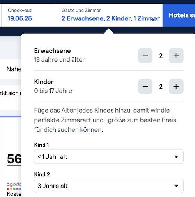
Task: Click the text below the agoda logo
Action: [x=14, y=194]
